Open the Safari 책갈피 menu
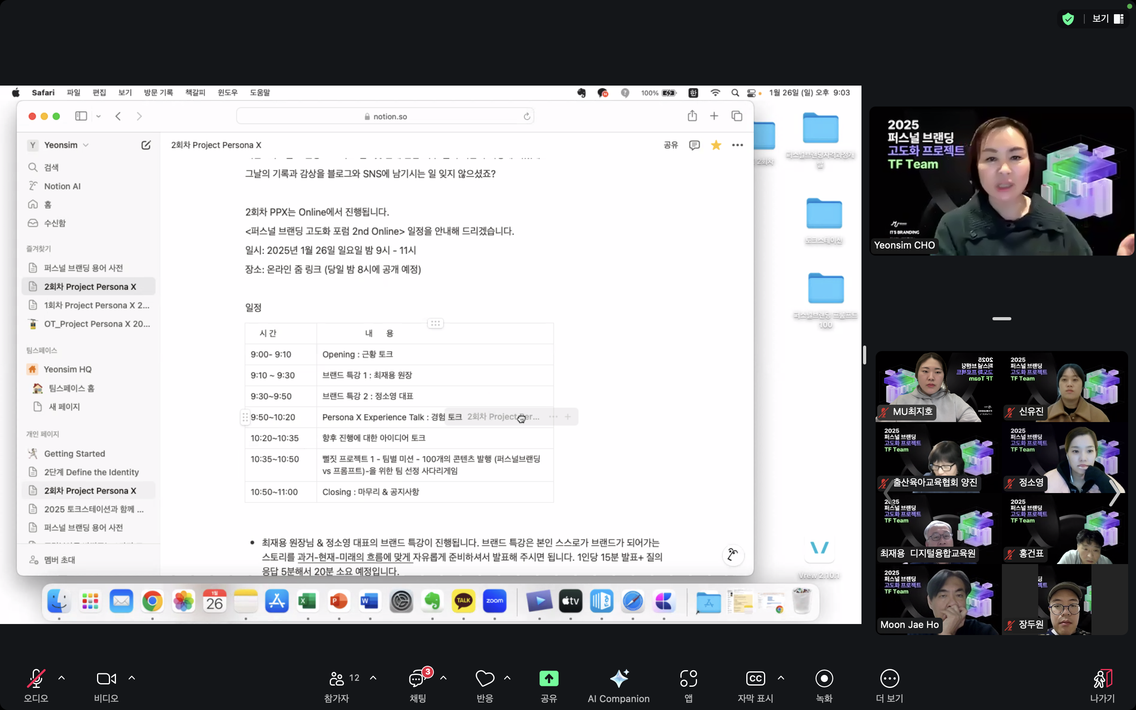The width and height of the screenshot is (1136, 710). pyautogui.click(x=195, y=93)
